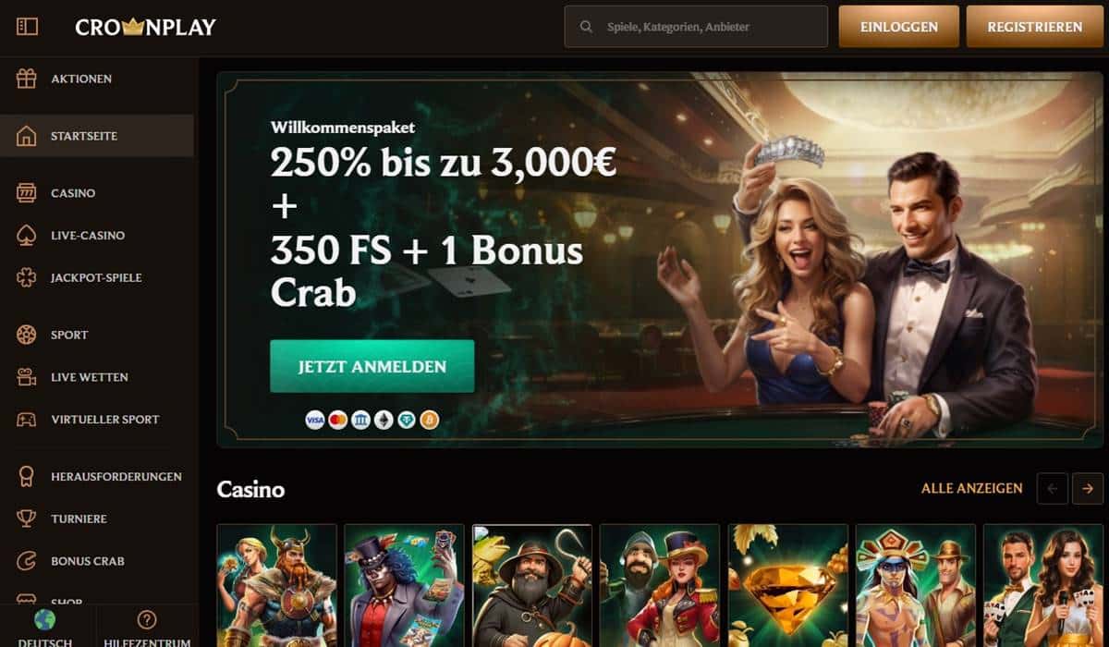Open the Turniere trophy icon

pos(27,519)
